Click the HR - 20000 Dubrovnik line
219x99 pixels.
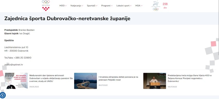click(16, 51)
